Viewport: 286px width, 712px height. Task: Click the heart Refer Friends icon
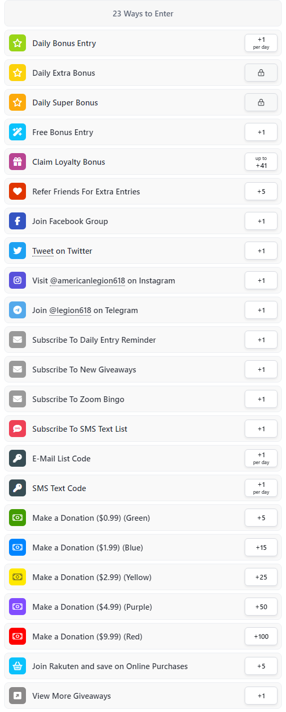(17, 191)
